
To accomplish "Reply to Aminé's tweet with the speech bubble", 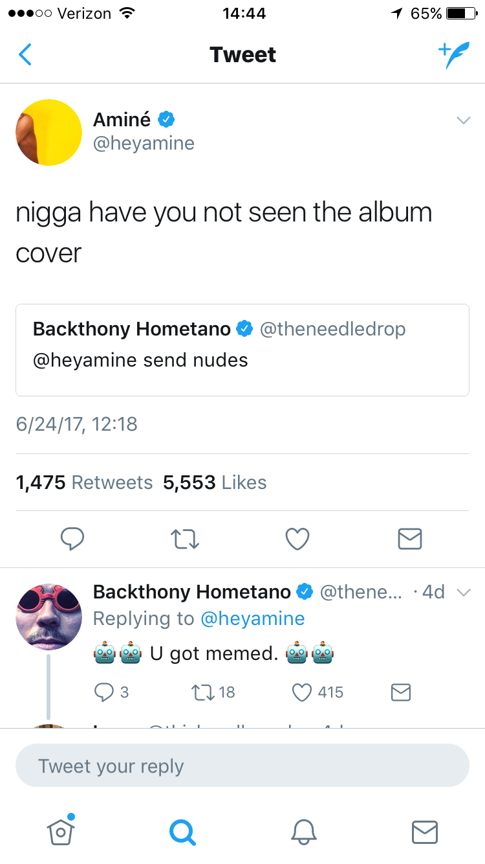I will pos(73,538).
